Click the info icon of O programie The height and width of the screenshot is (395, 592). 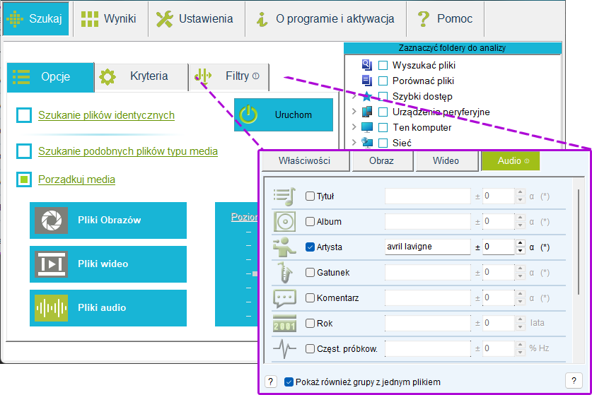[x=262, y=19]
